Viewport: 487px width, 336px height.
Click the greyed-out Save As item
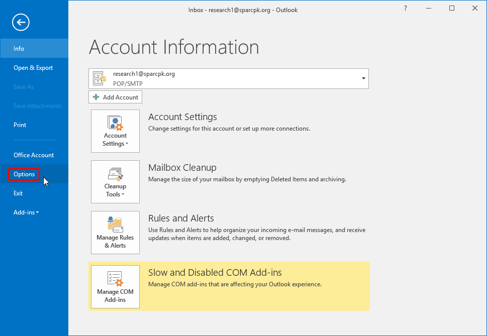click(x=24, y=87)
